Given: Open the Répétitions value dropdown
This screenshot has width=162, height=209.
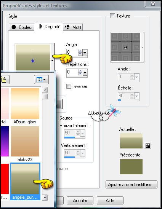Looking at the screenshot, I should (x=85, y=72).
